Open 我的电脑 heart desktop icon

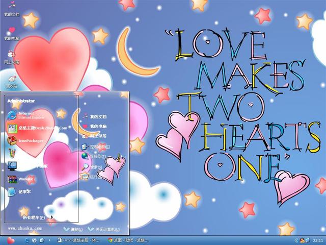coord(12,34)
